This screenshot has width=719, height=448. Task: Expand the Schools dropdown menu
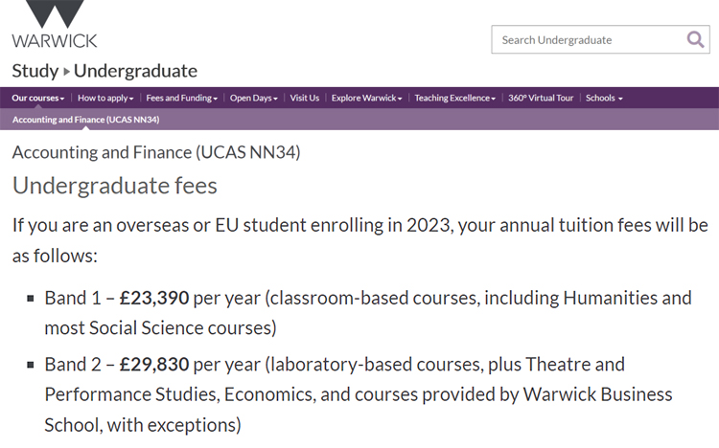(x=604, y=98)
